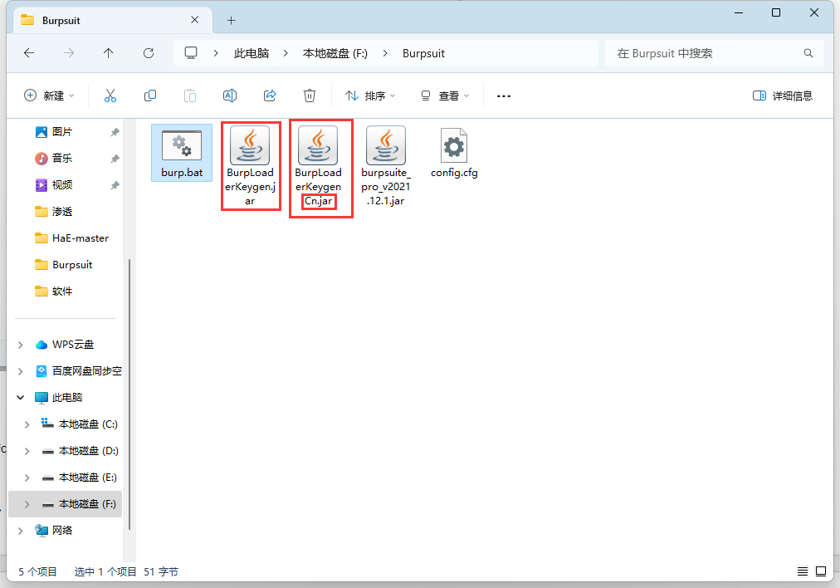Click the Copy icon in toolbar

150,96
